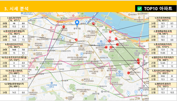Click the 숭실대입구역 station label

104,58
